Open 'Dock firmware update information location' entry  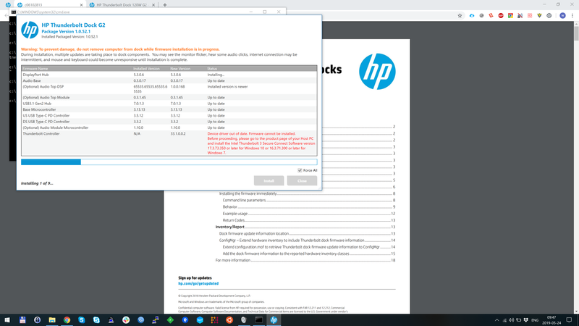coord(307,233)
